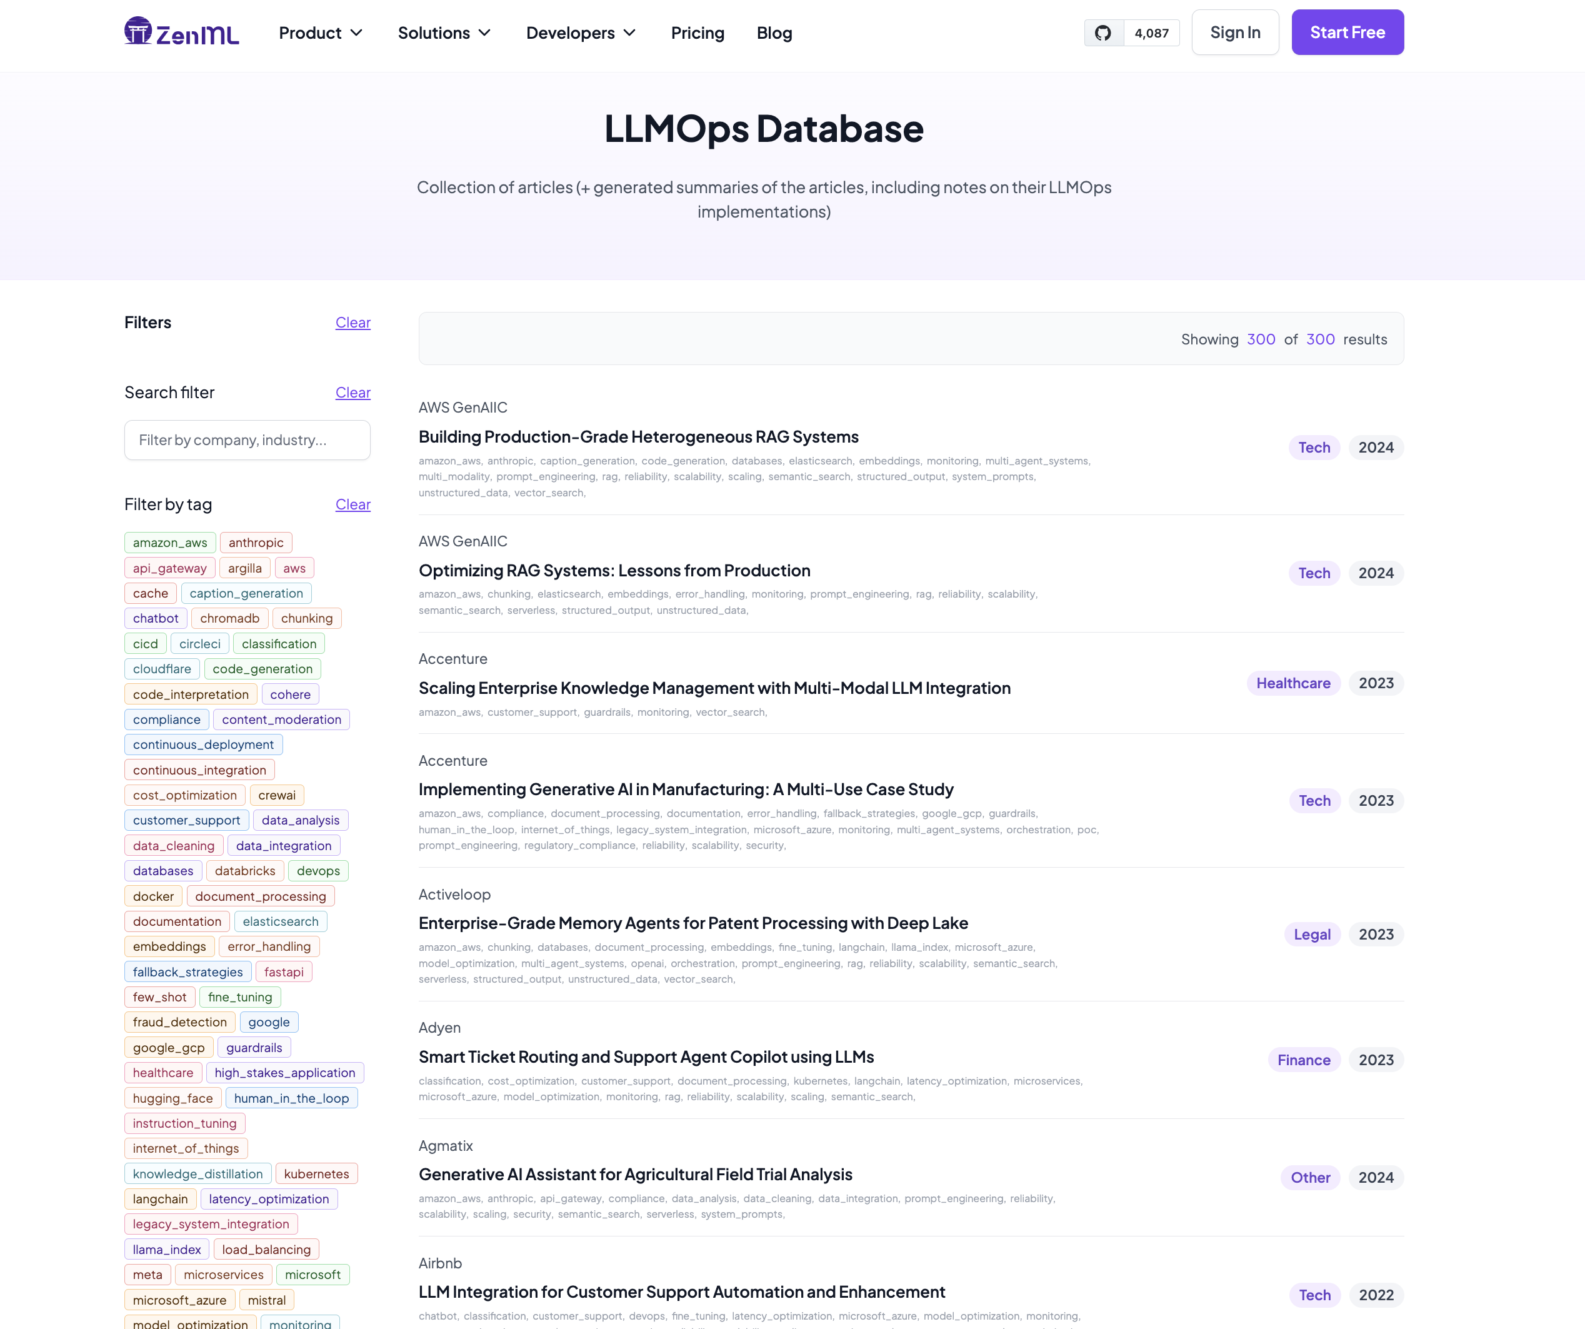Select the Pricing menu item
This screenshot has height=1329, width=1585.
tap(697, 33)
